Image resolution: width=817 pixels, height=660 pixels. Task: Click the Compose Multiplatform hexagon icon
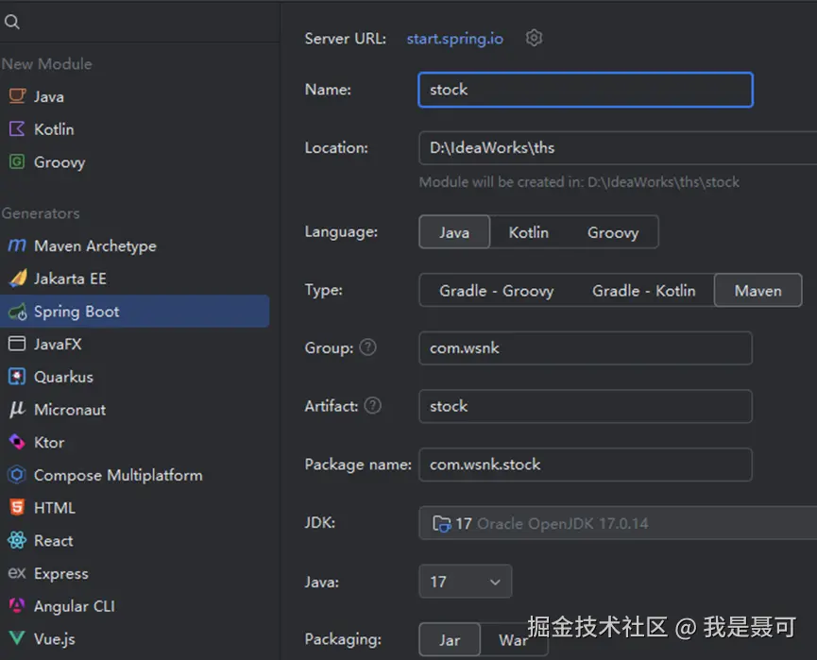point(17,475)
